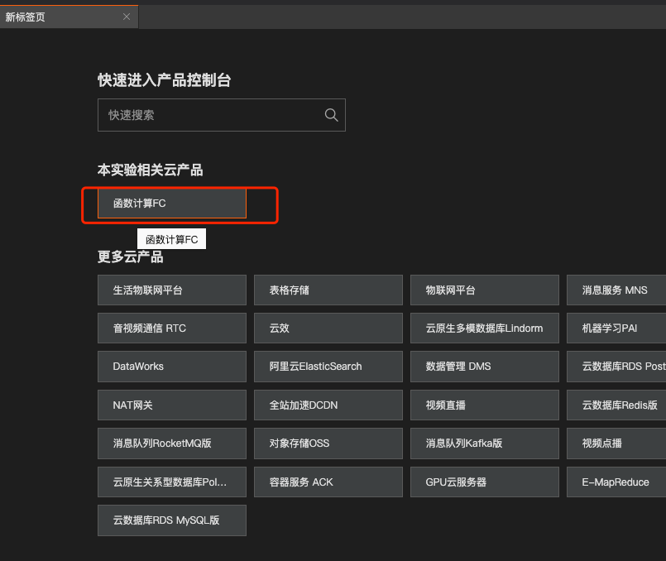Open 视频点播 product

click(x=616, y=444)
